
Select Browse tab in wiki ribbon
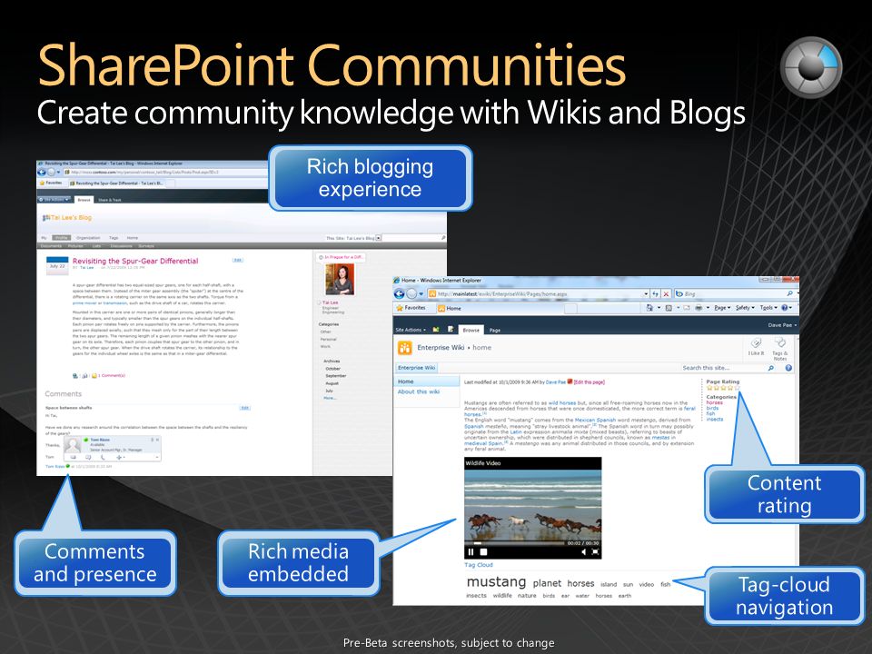pyautogui.click(x=471, y=331)
